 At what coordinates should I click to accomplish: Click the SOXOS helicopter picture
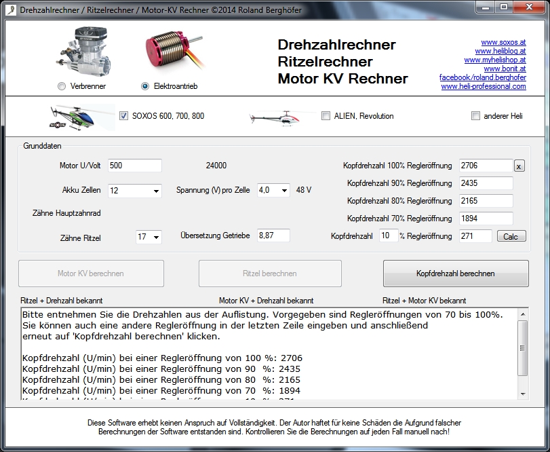pos(82,117)
